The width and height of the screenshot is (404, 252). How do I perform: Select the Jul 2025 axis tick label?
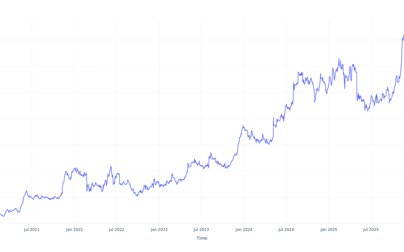371,230
